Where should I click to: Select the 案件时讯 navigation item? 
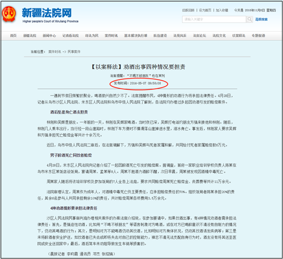click(x=112, y=36)
